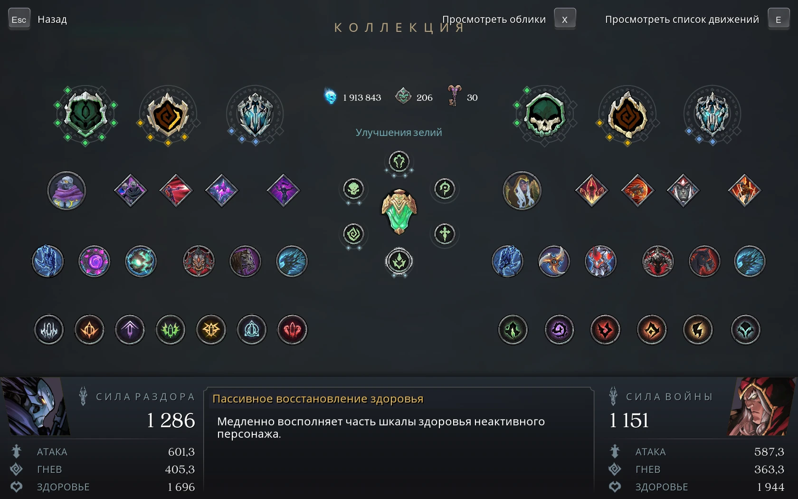The image size is (798, 499).
Task: Select the central green potion flask
Action: click(x=399, y=211)
